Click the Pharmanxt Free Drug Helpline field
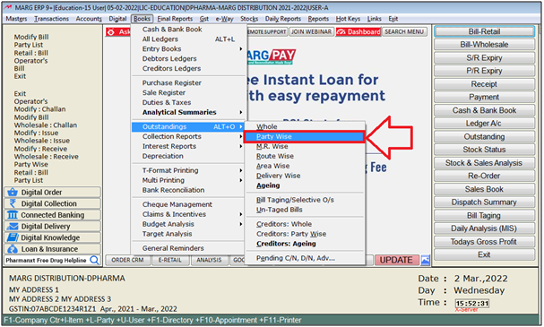 click(52, 260)
